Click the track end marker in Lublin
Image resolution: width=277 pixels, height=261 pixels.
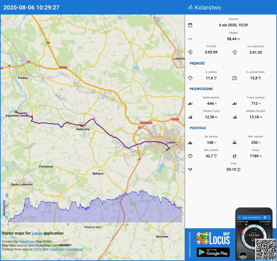167,150
